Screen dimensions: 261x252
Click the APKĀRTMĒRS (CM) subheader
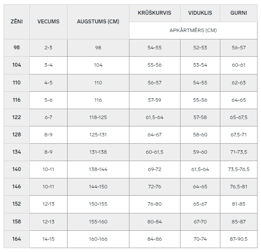(x=193, y=30)
